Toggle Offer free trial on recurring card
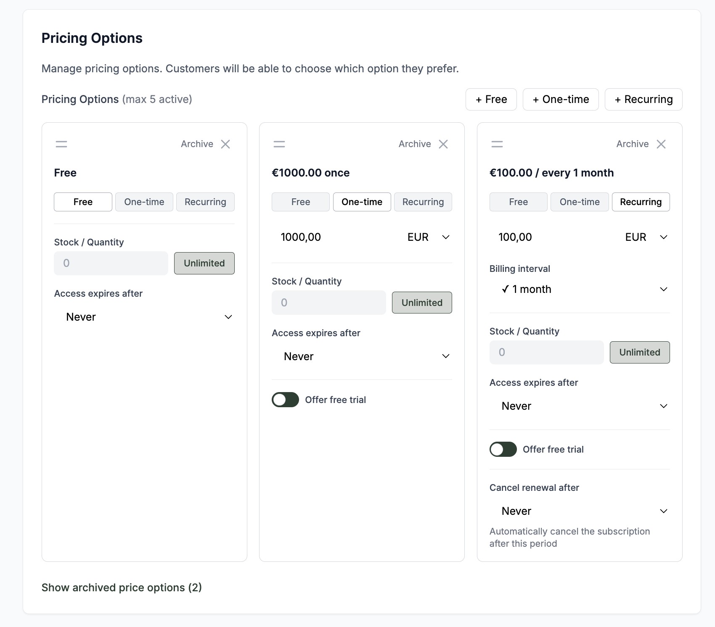715x627 pixels. coord(503,449)
